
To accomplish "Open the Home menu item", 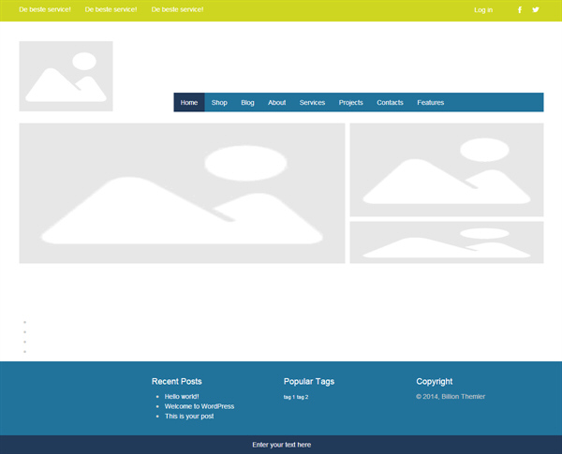I will 189,102.
